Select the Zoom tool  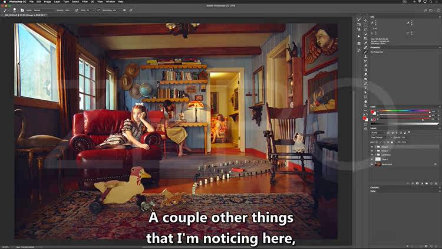point(365,106)
